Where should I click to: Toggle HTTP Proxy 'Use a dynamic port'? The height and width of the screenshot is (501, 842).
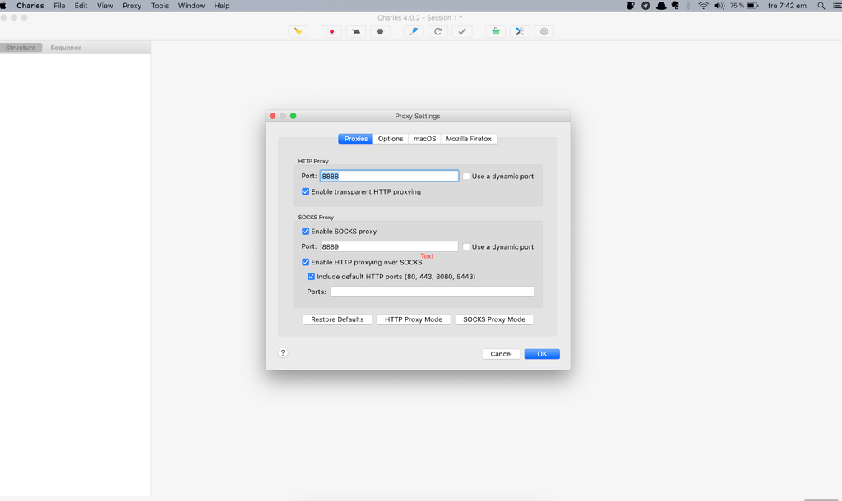tap(466, 176)
